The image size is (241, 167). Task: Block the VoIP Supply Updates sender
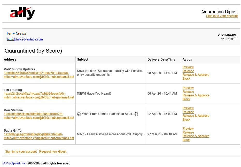(x=186, y=79)
